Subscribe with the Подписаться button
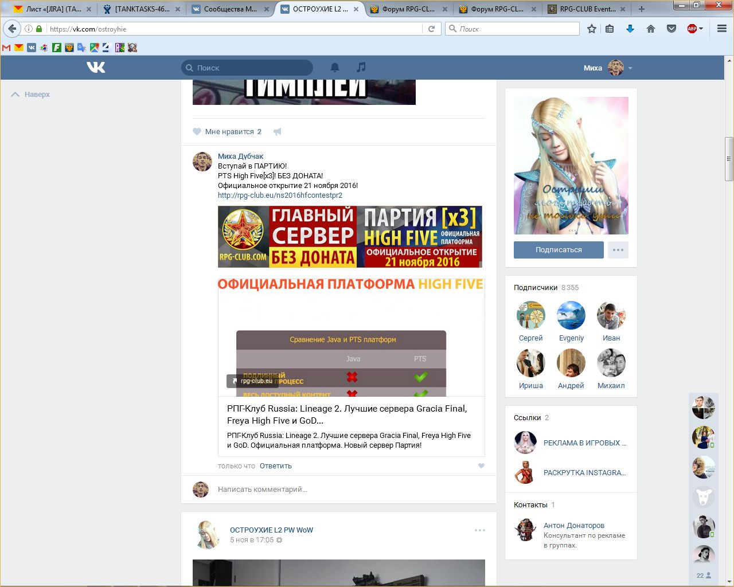Viewport: 734px width, 587px height. coord(559,250)
